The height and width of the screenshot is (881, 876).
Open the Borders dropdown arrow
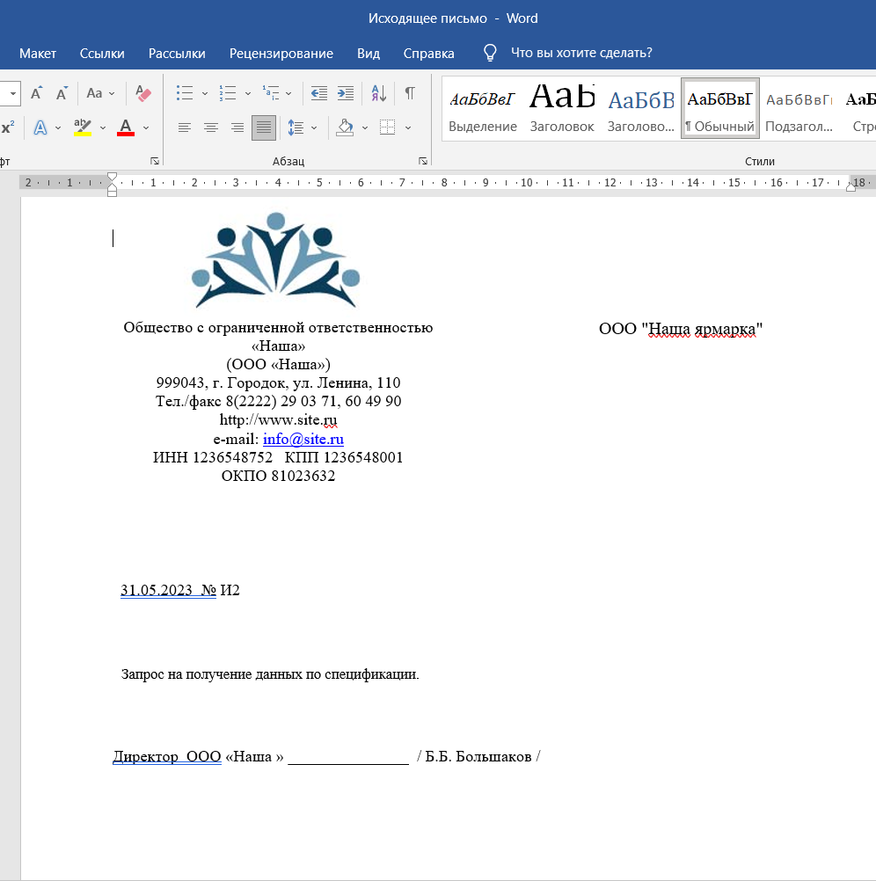[x=407, y=127]
